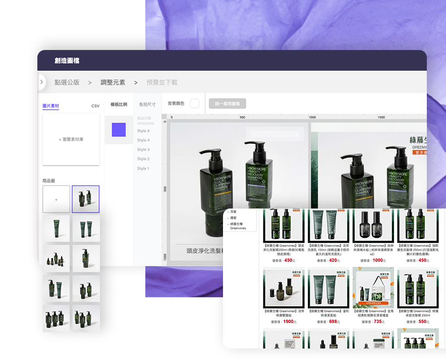This screenshot has height=362, width=446.
Task: Open the 背景顏色 white color swatch
Action: 195,104
